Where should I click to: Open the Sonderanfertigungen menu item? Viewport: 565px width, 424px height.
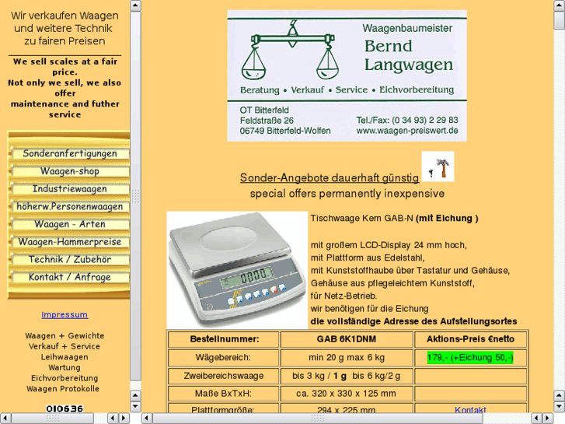(x=70, y=154)
